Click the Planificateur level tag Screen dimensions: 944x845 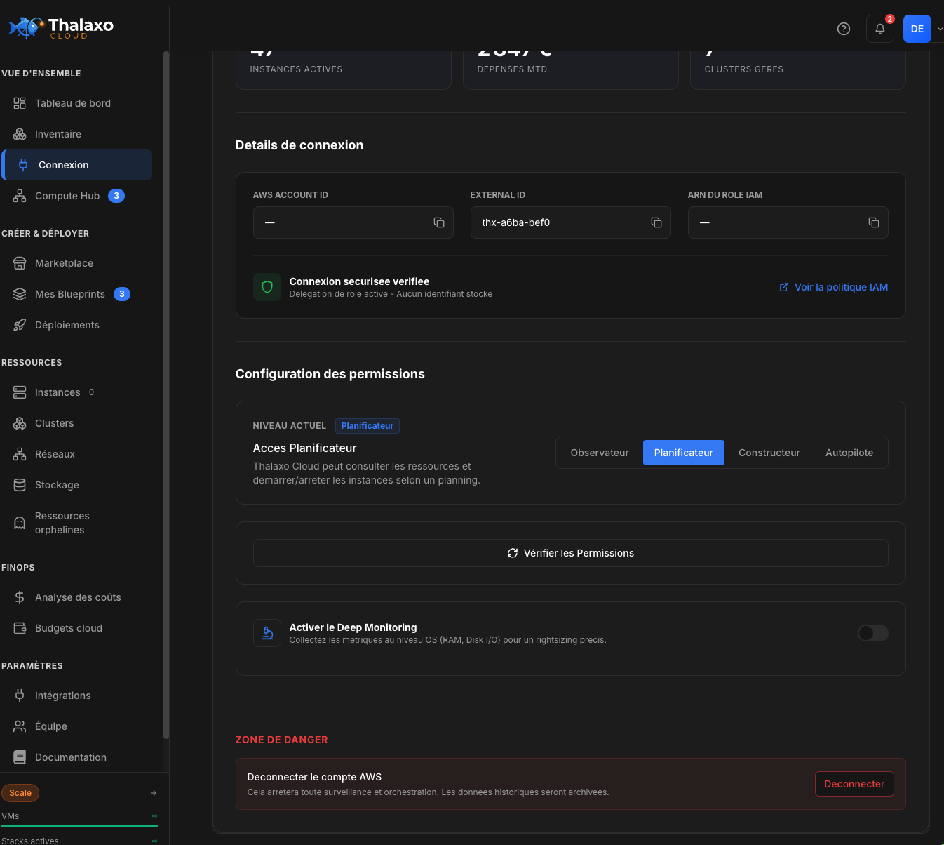click(x=368, y=426)
